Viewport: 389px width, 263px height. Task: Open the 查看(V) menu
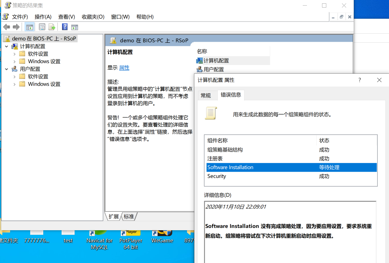pyautogui.click(x=66, y=17)
